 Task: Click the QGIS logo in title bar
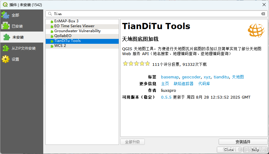pos(5,5)
